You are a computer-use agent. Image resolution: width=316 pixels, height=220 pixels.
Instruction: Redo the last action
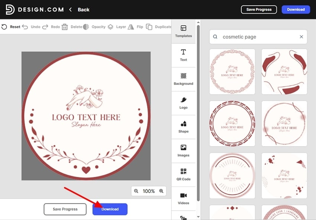pyautogui.click(x=51, y=27)
